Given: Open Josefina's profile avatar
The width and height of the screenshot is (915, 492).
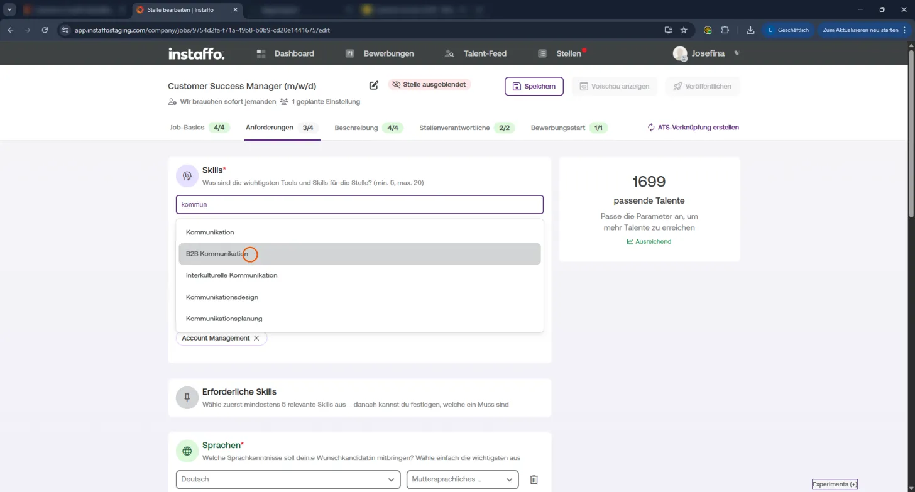Looking at the screenshot, I should (680, 54).
